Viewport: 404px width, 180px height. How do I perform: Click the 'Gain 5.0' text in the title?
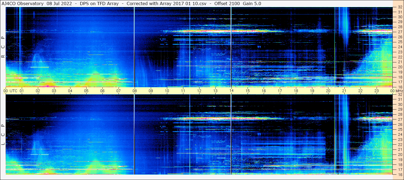252,4
